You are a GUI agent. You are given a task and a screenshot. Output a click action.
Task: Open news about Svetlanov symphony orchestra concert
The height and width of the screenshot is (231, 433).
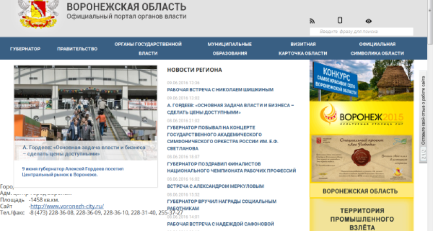coord(223,138)
